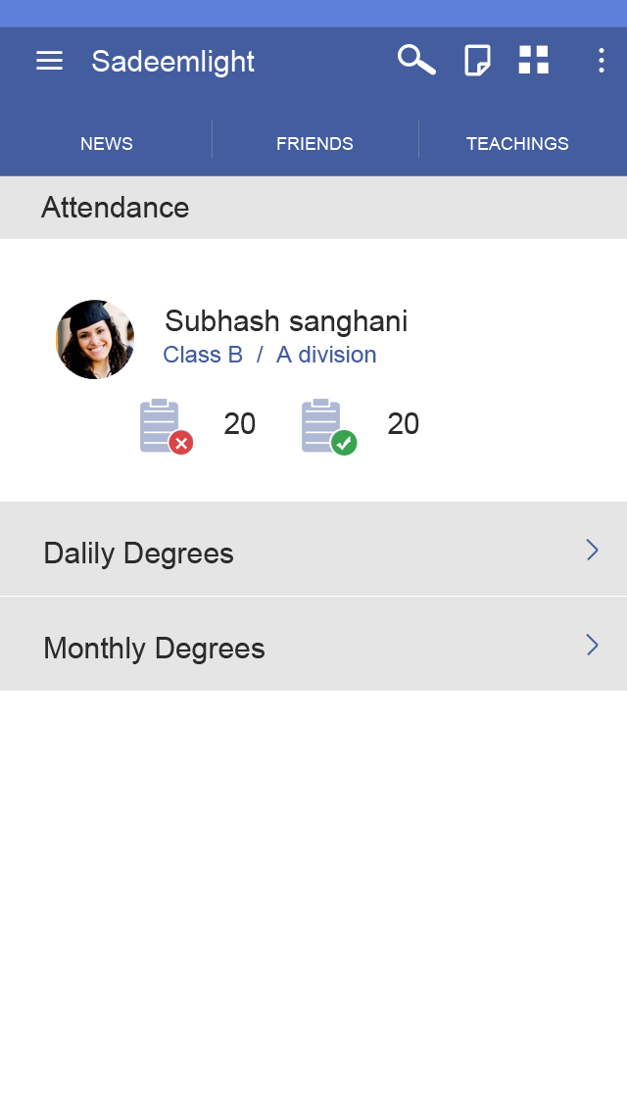
Task: Click the A division link
Action: pyautogui.click(x=326, y=355)
